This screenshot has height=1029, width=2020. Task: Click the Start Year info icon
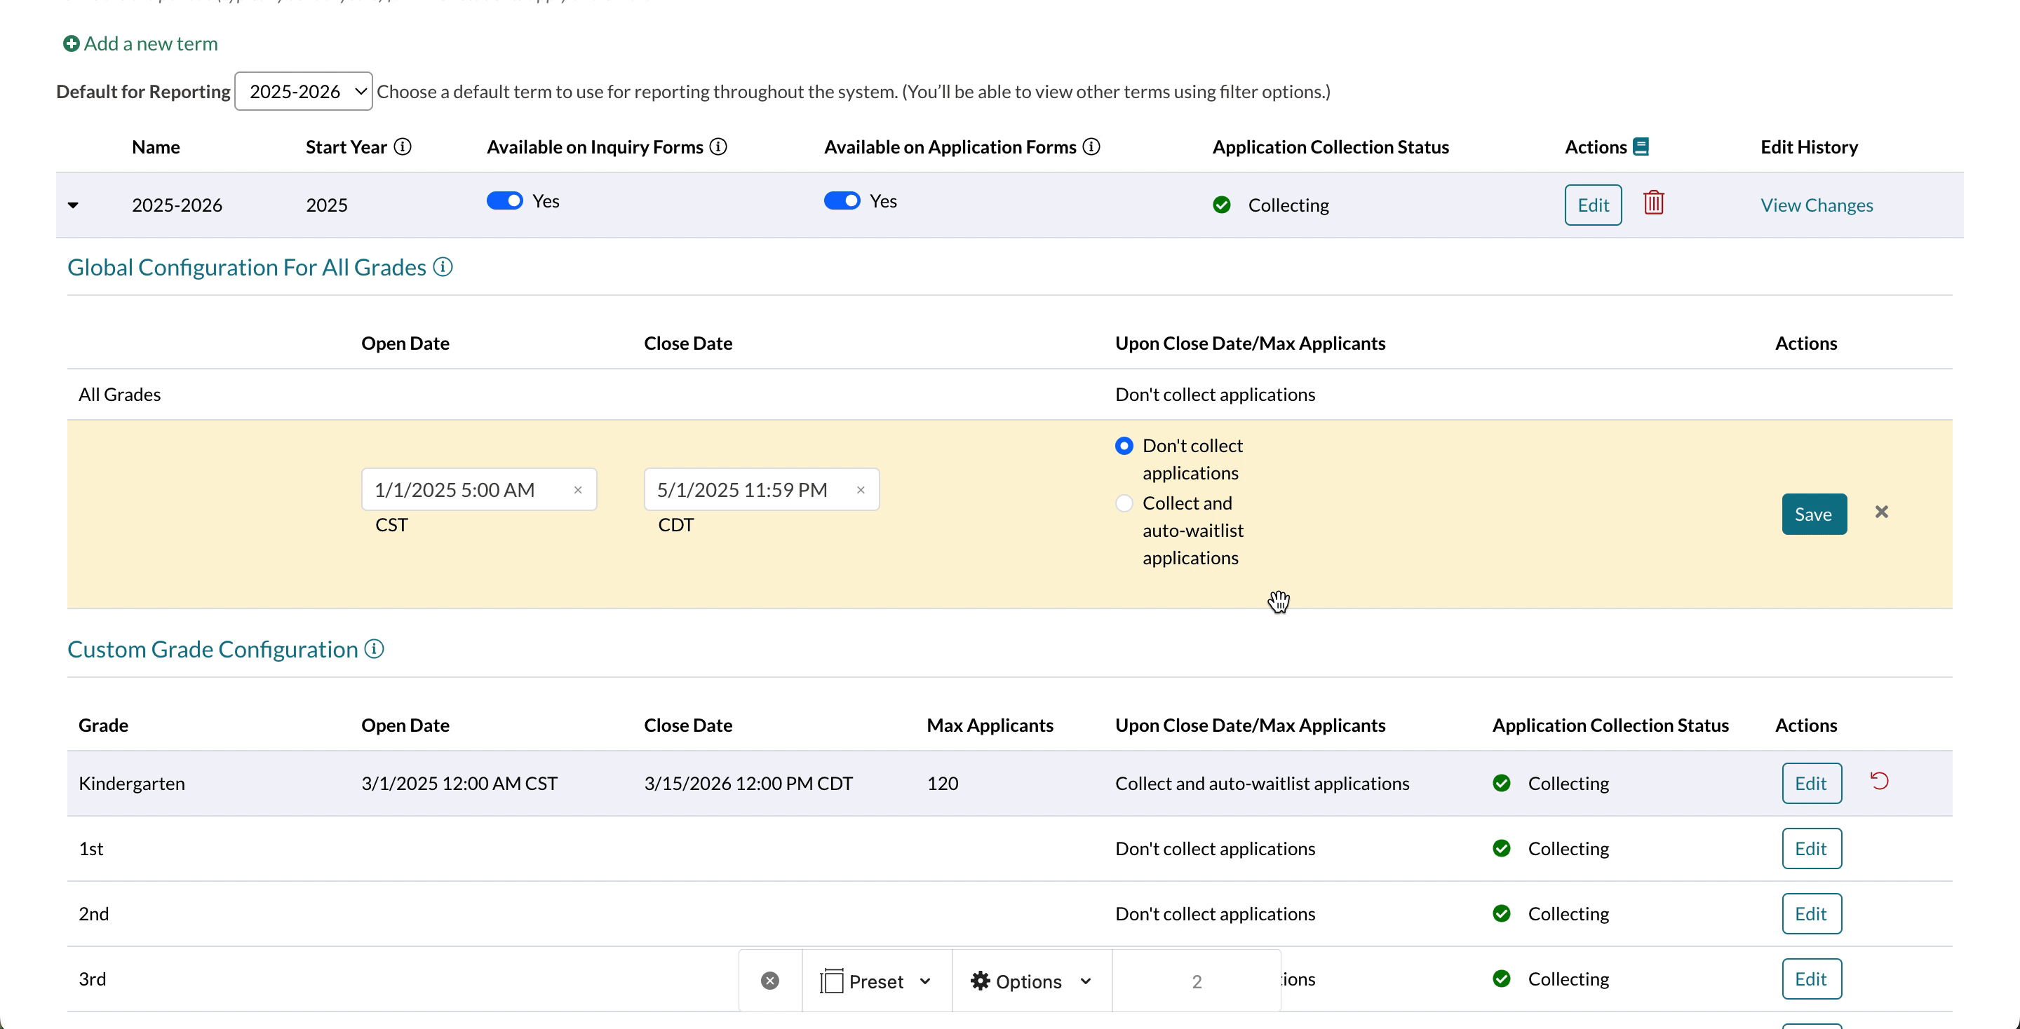tap(403, 146)
